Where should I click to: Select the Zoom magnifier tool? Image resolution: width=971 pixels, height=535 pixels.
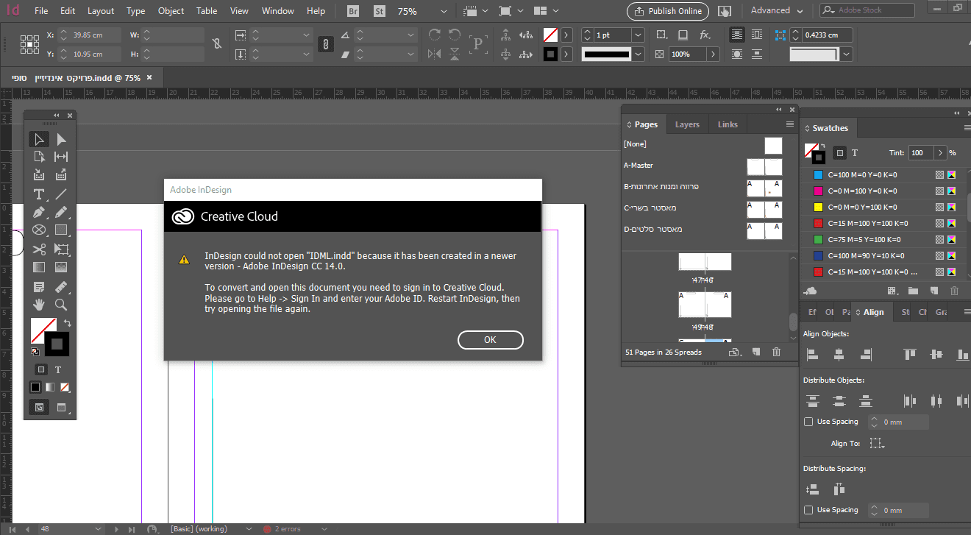click(61, 305)
